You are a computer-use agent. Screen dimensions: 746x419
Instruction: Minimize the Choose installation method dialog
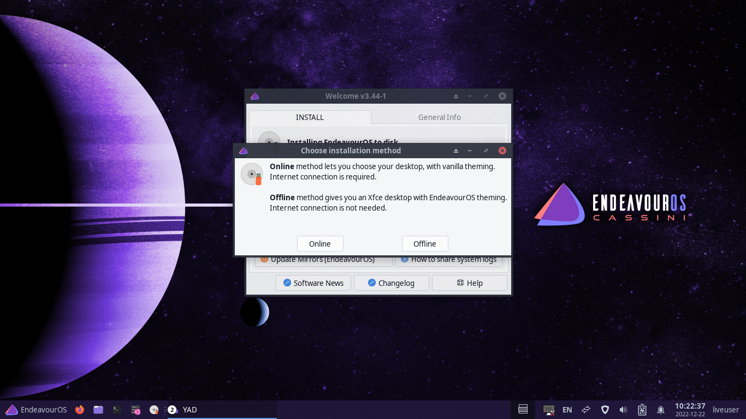tap(470, 151)
